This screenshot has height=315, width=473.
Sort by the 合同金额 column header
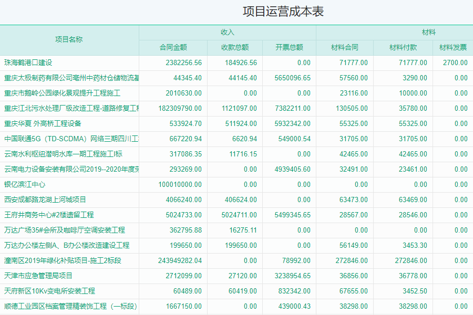173,47
